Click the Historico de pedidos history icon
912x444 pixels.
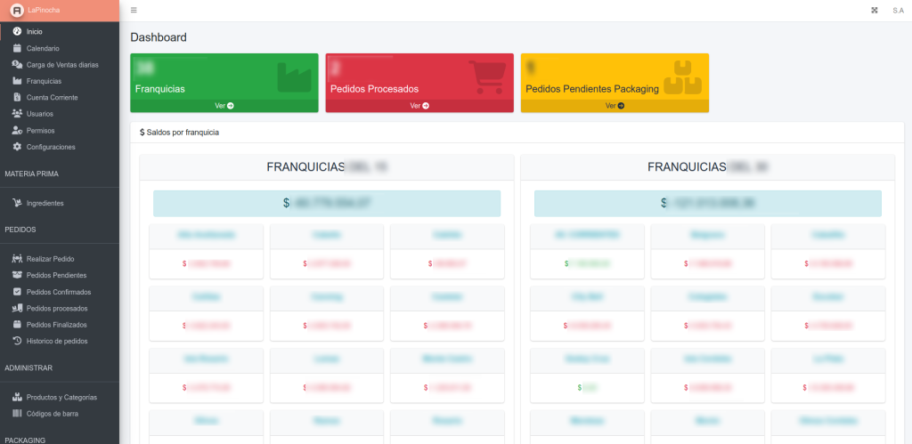click(x=17, y=341)
